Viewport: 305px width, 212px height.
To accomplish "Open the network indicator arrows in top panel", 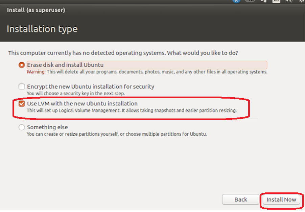I will [x=264, y=1].
